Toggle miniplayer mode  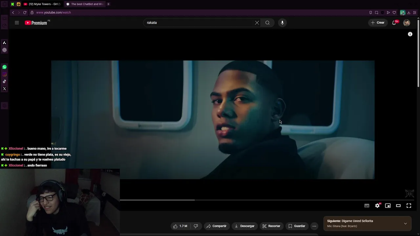[x=388, y=206]
